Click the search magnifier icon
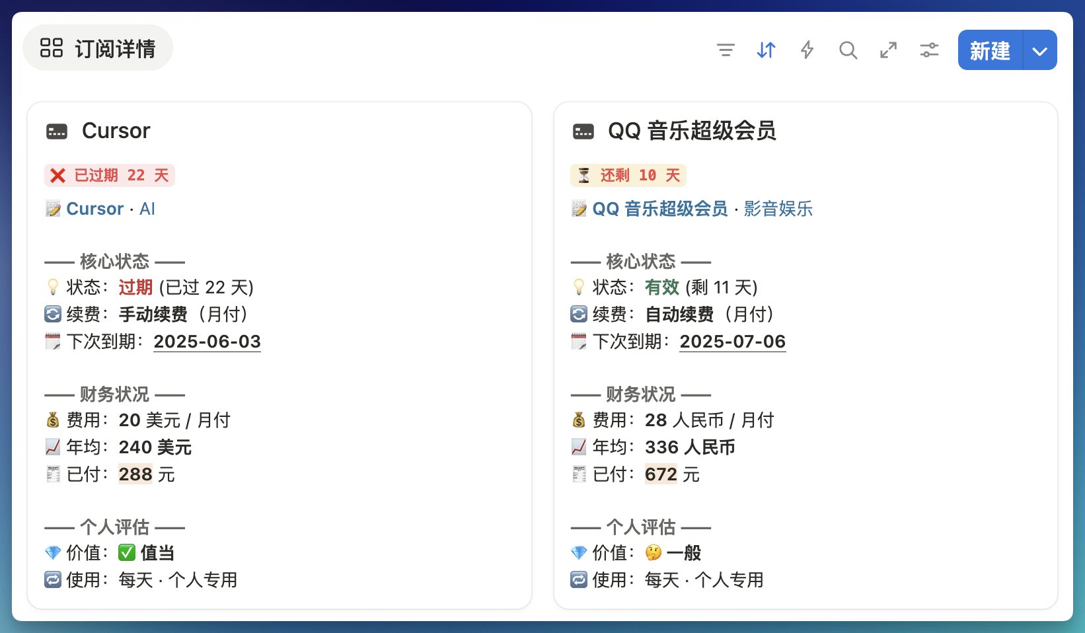Image resolution: width=1085 pixels, height=633 pixels. pos(848,50)
